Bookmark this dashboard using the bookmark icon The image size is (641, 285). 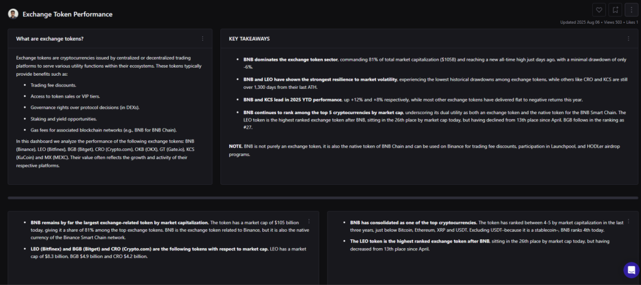pyautogui.click(x=615, y=10)
